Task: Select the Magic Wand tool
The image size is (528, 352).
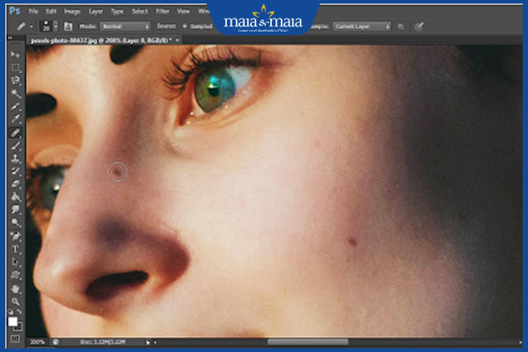Action: pos(15,93)
